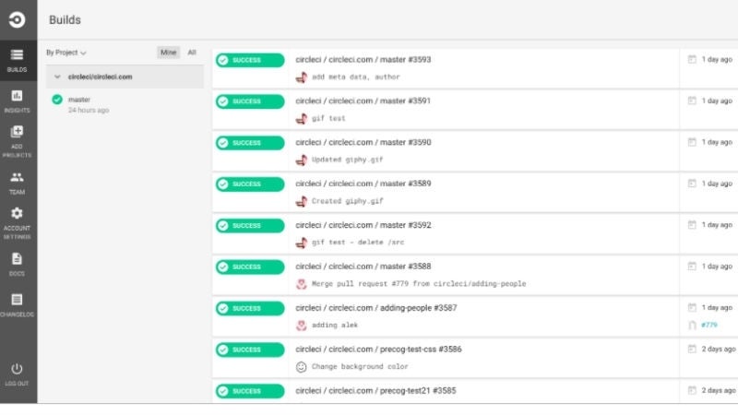Select the circleci/circleci.com project row

point(125,77)
